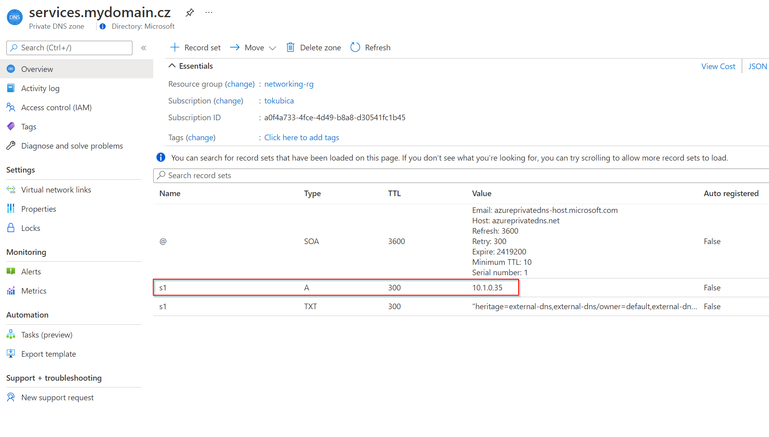Open the JSON view link
Viewport: 769px width, 437px height.
[x=757, y=66]
